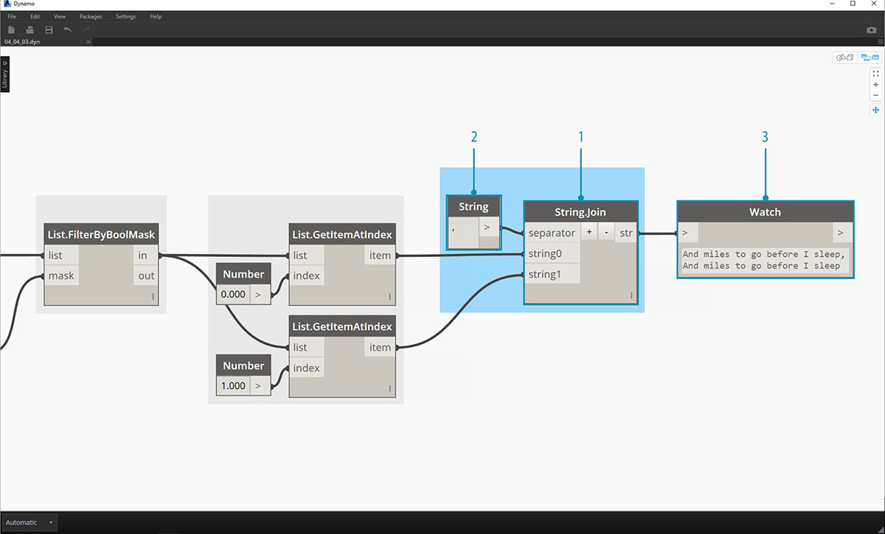Click the Zoom to Fit icon

[875, 74]
